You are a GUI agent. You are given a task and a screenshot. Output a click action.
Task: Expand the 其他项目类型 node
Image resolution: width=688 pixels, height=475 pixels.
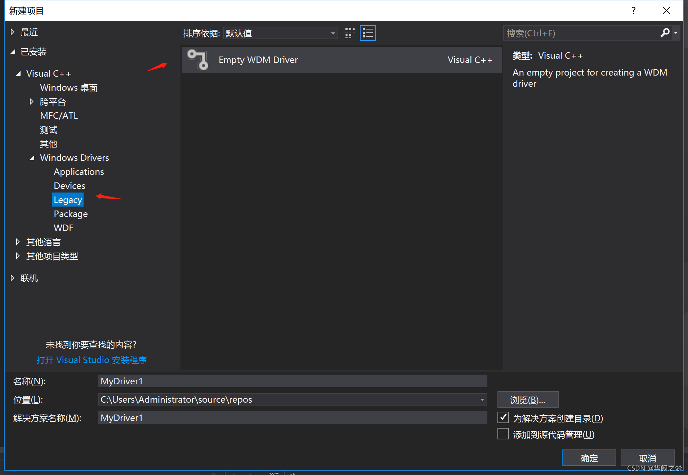[x=18, y=256]
